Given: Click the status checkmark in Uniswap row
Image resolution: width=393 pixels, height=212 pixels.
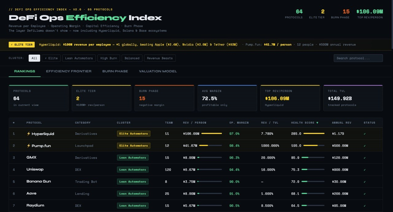Looking at the screenshot, I should pyautogui.click(x=365, y=170).
